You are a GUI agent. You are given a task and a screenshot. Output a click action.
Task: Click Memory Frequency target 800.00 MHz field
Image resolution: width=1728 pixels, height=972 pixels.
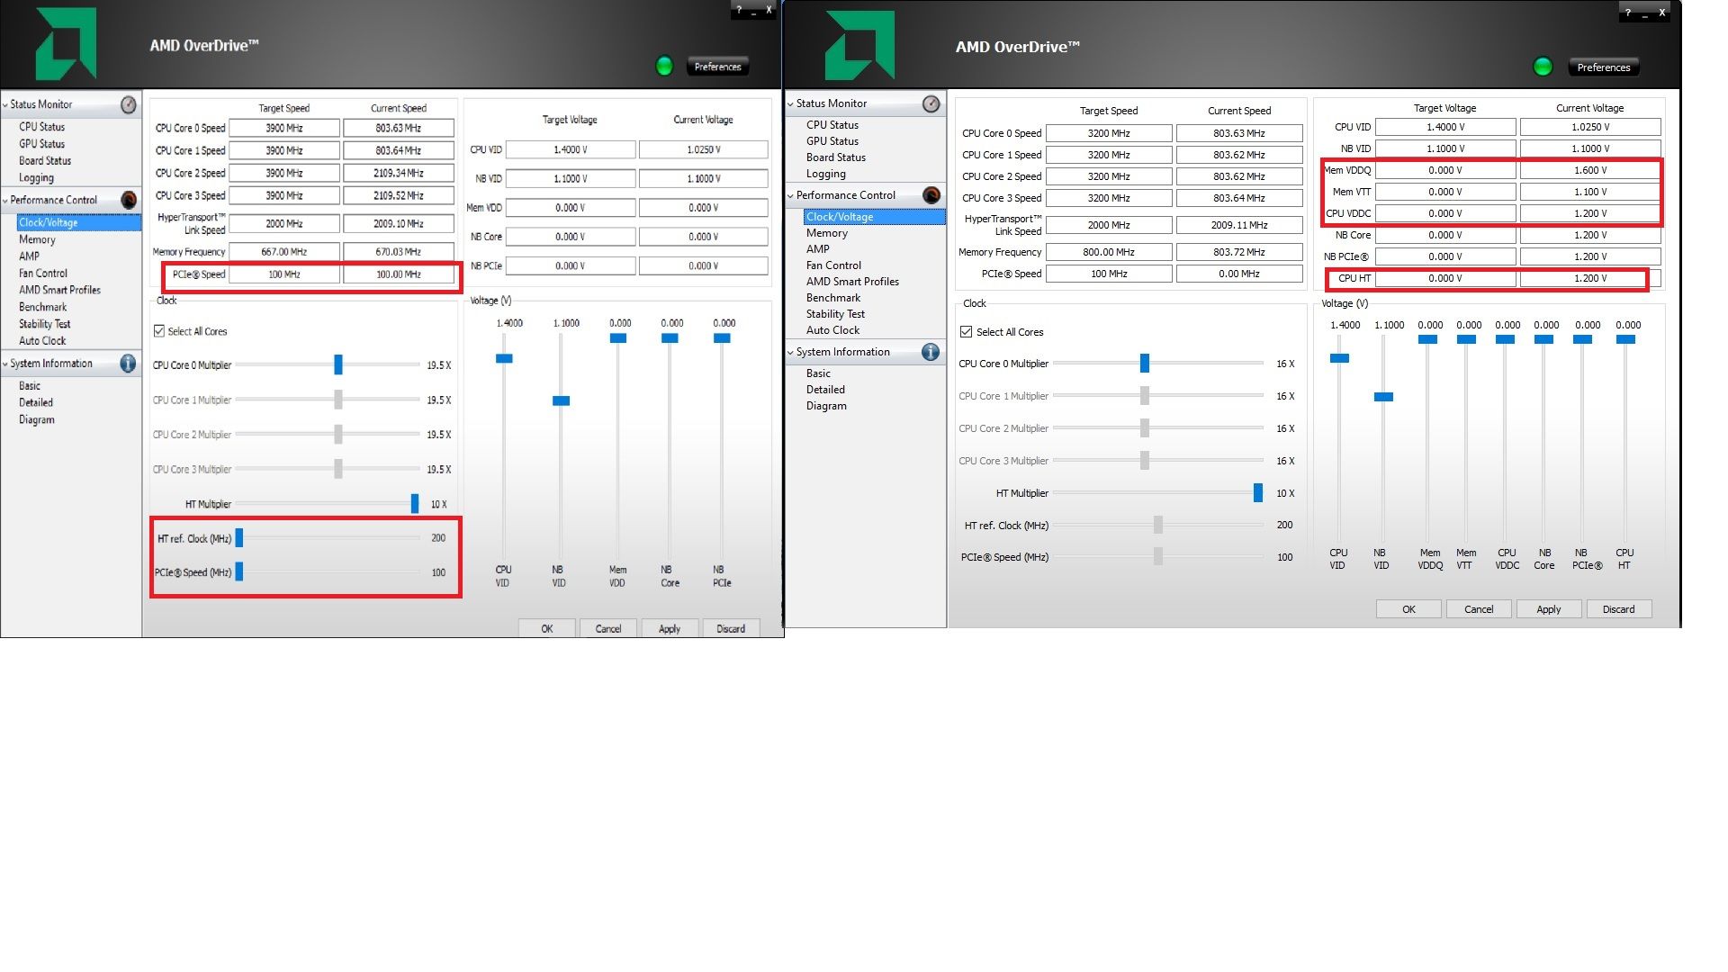1109,252
